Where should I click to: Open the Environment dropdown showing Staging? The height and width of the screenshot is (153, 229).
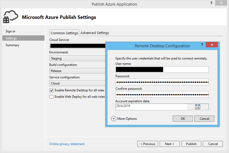tap(77, 58)
